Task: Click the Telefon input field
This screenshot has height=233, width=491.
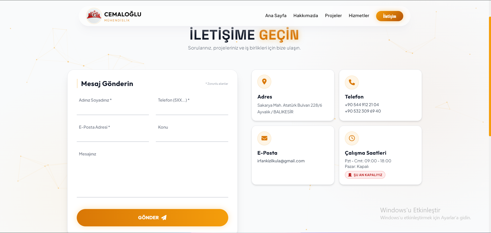Action: tap(192, 110)
